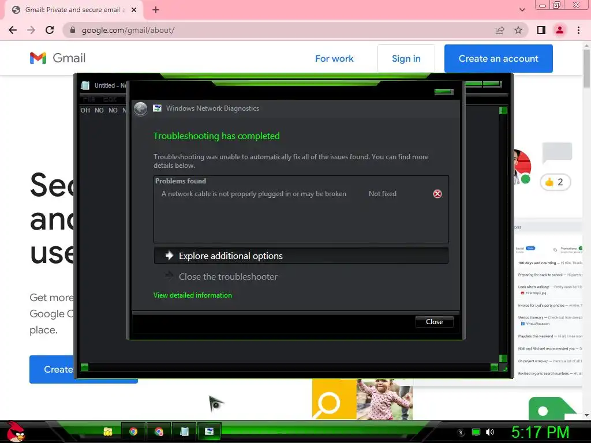Click the Notepad scrollbar down arrow
This screenshot has width=591, height=443.
pos(503,358)
